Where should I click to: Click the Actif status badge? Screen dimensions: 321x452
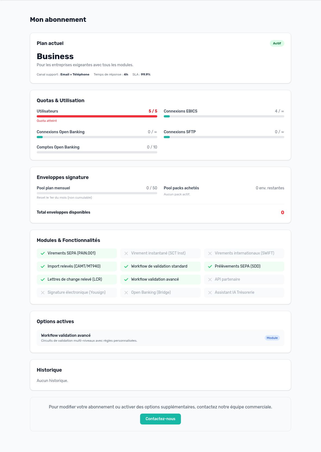point(277,43)
